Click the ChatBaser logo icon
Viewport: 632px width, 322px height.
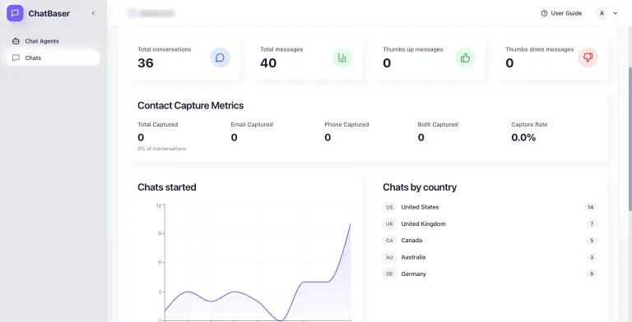[x=15, y=13]
